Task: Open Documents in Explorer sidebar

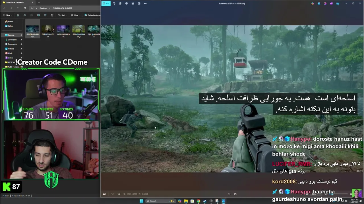Action: click(x=12, y=44)
